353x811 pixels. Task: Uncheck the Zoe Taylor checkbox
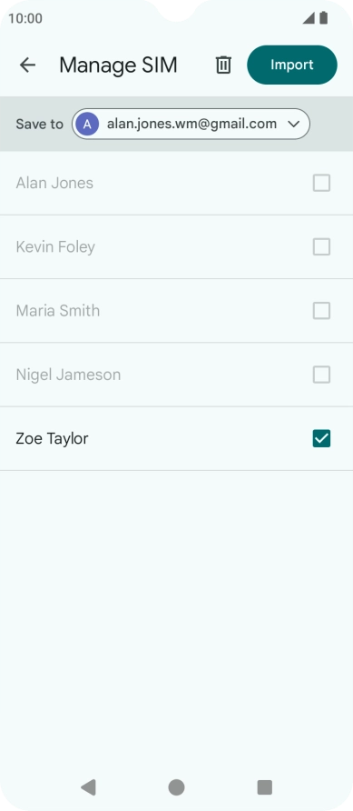point(321,438)
